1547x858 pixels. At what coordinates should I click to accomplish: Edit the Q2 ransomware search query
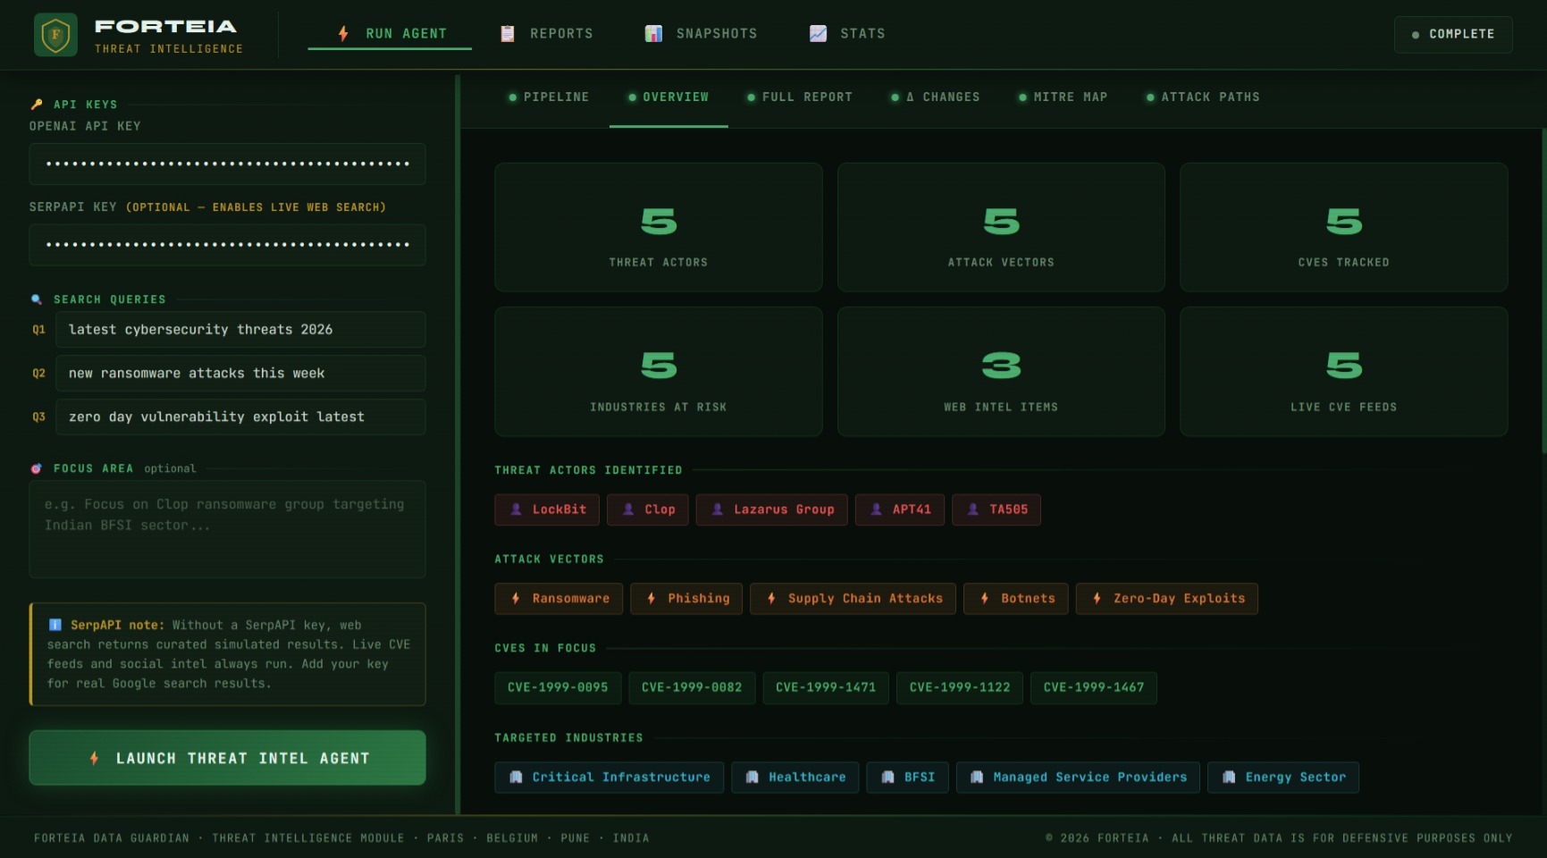click(x=240, y=374)
